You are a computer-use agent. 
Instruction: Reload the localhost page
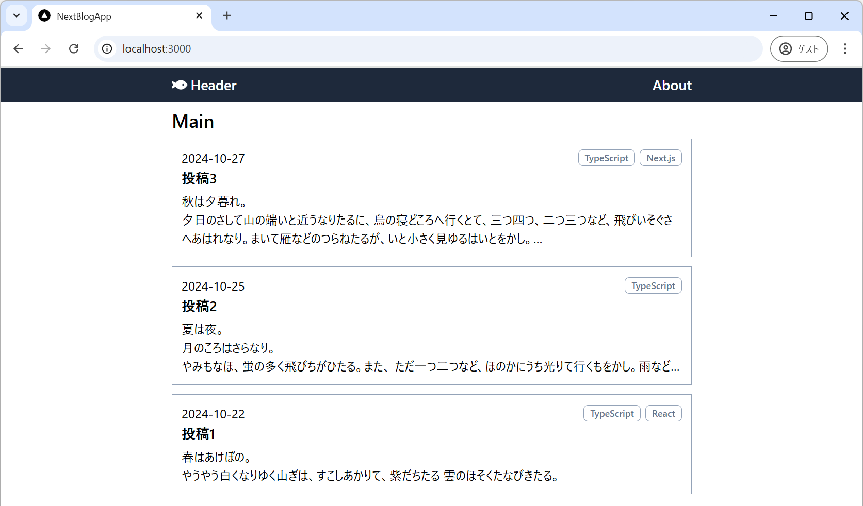[x=74, y=48]
